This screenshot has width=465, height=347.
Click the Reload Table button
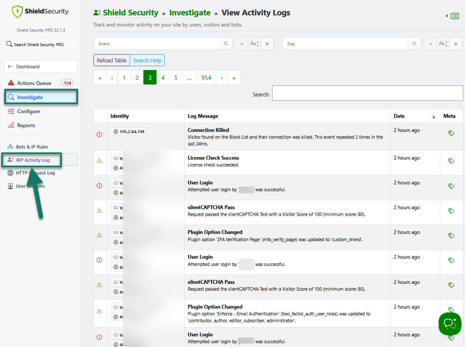click(112, 60)
